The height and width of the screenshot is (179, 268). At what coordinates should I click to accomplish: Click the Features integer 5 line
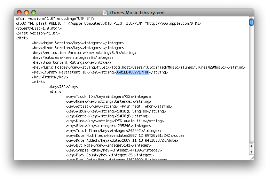[73, 57]
